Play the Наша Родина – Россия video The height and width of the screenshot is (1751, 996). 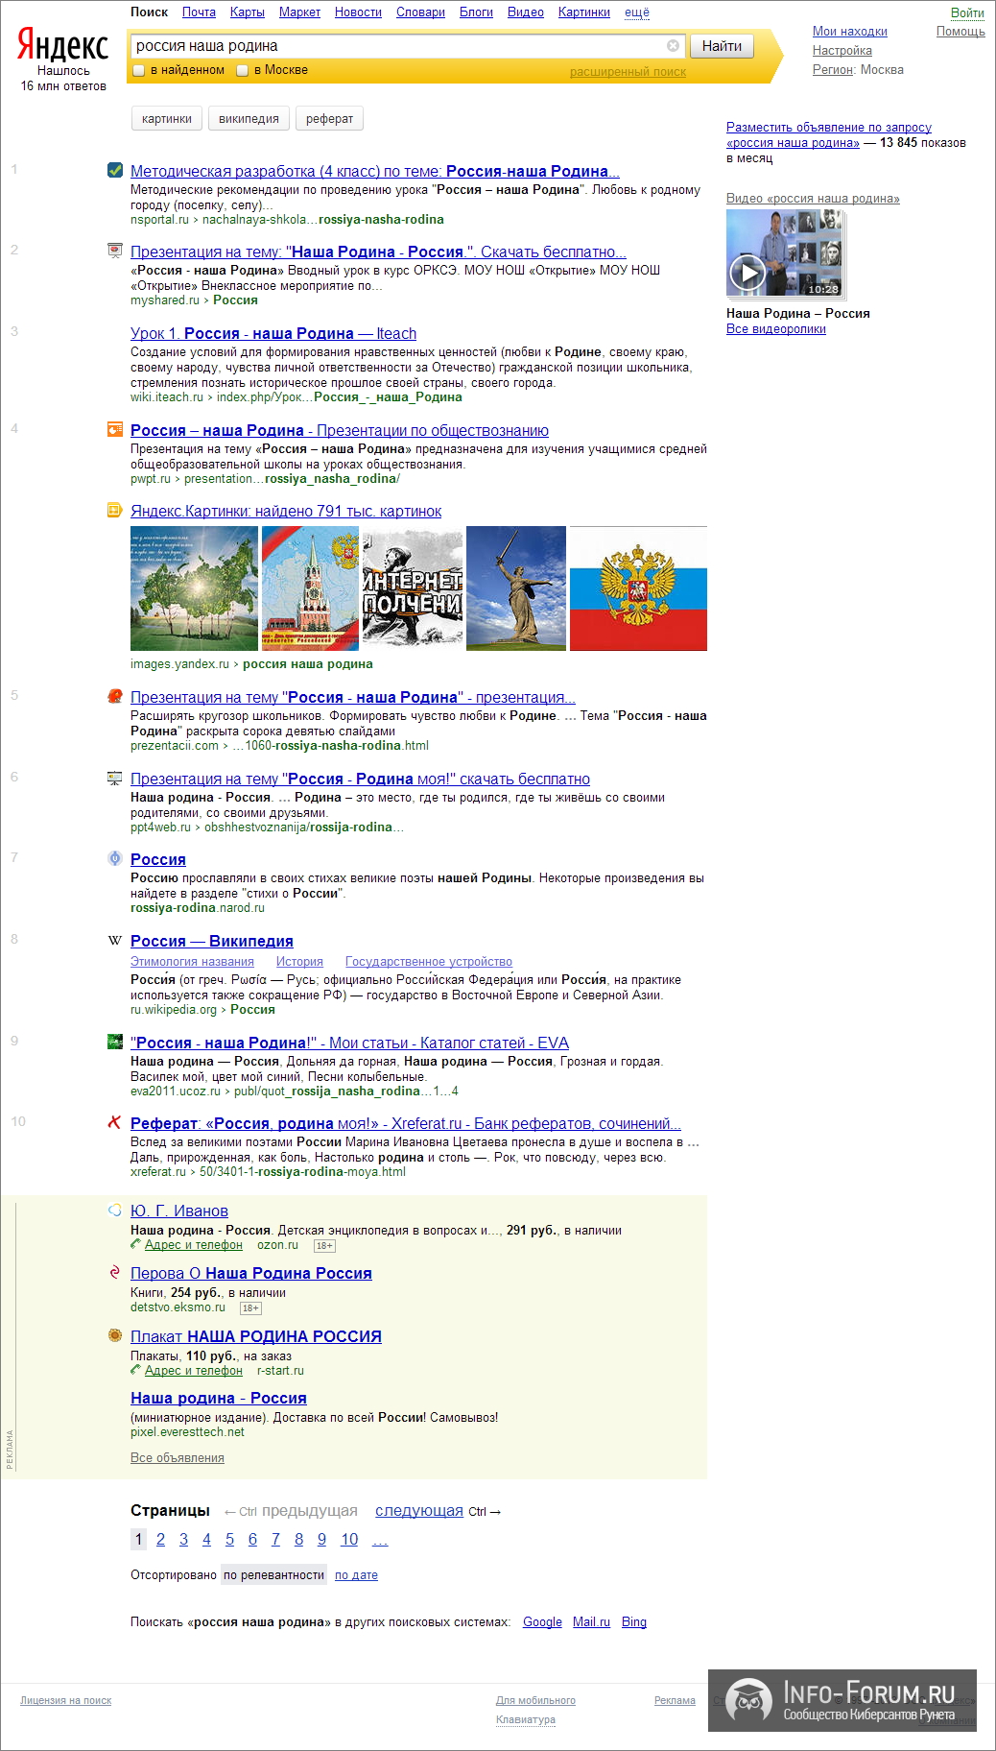tap(747, 274)
